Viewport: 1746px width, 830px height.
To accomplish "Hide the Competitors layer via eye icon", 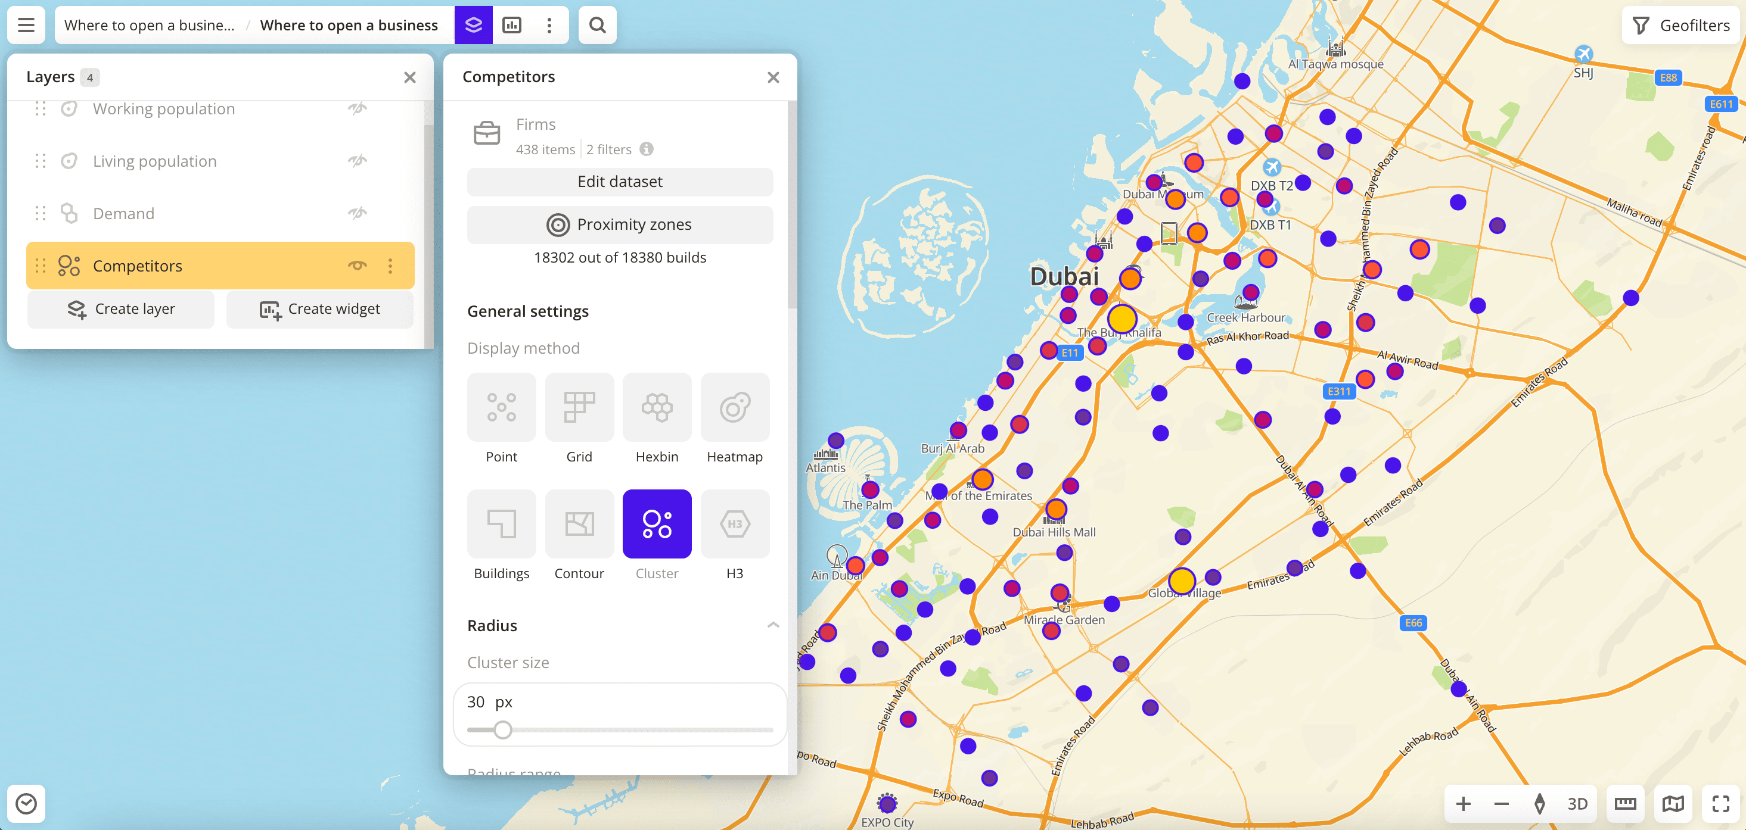I will tap(357, 266).
